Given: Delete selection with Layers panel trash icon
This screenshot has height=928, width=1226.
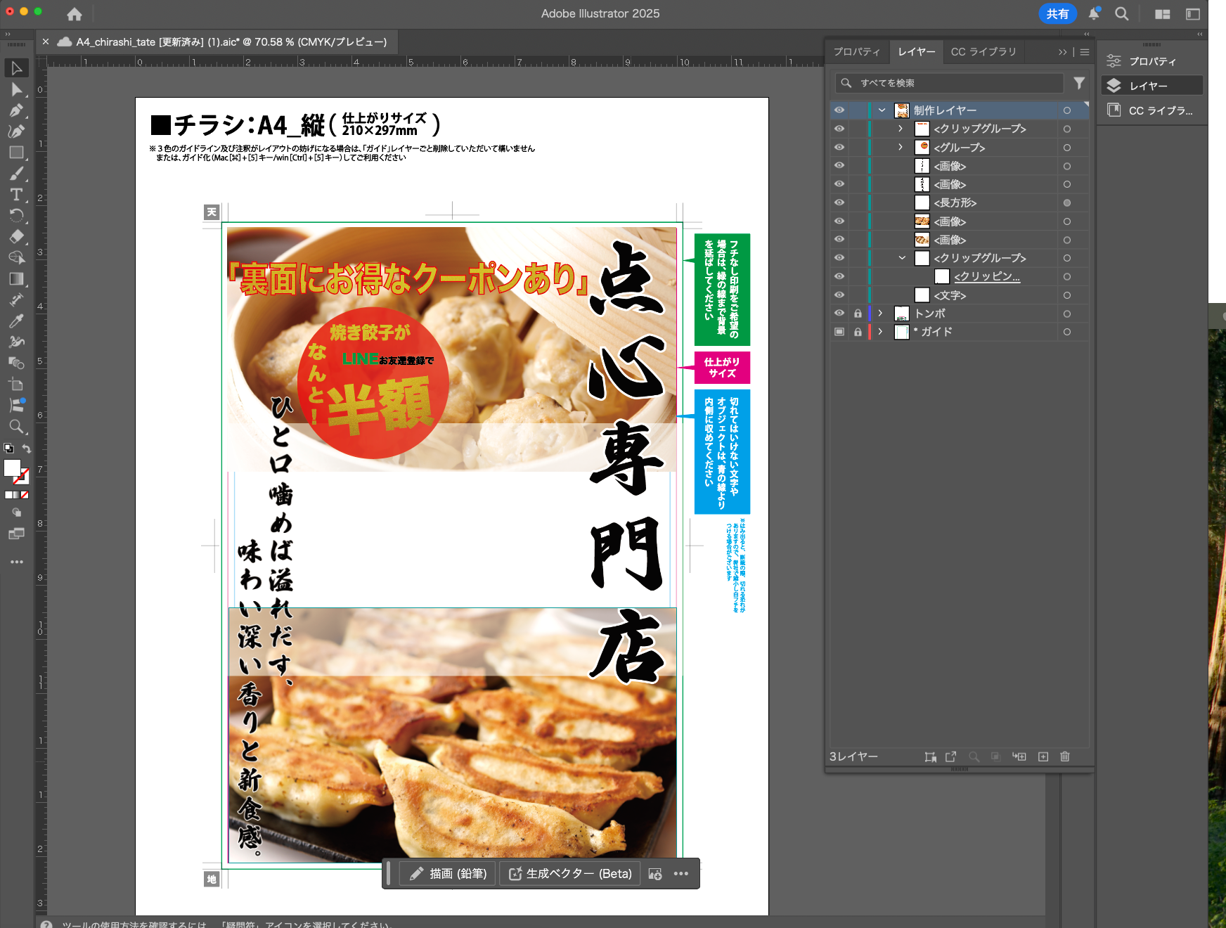Looking at the screenshot, I should click(1064, 756).
